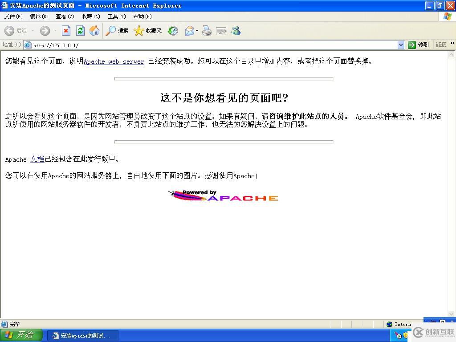Go to Home page house icon

click(x=94, y=31)
